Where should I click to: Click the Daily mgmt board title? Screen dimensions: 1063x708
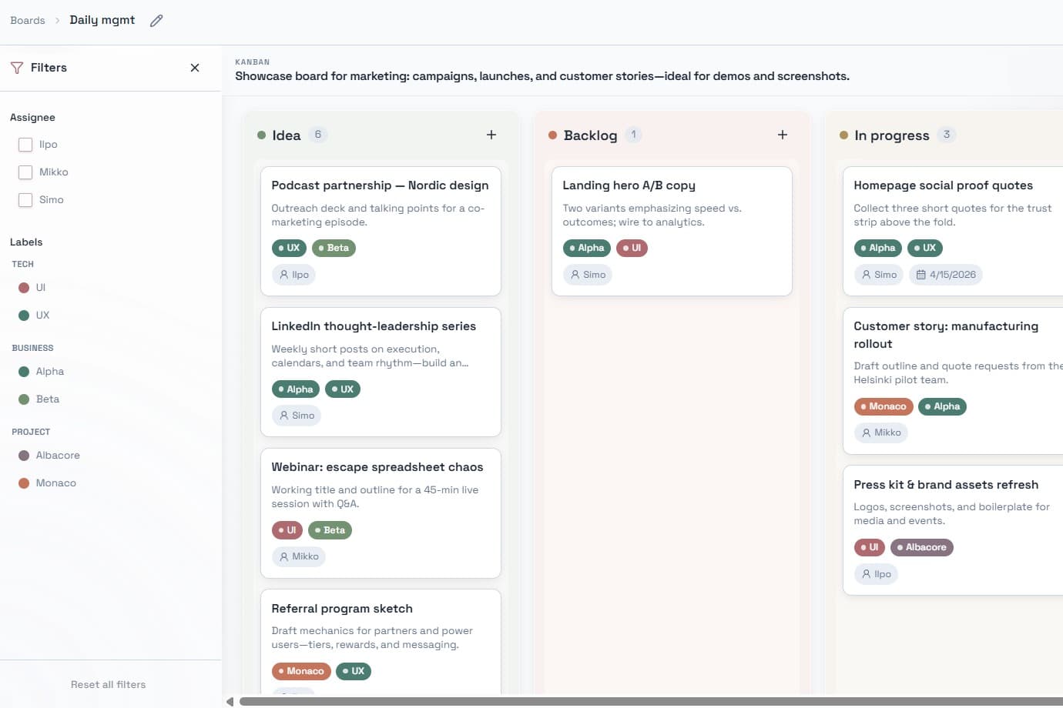pos(102,20)
